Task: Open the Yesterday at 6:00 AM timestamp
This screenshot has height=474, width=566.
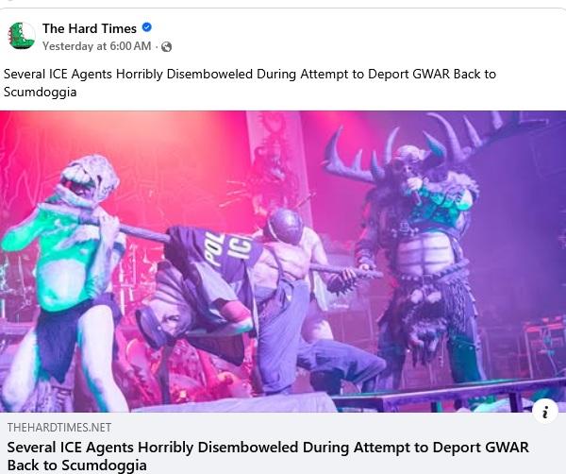Action: (x=97, y=46)
